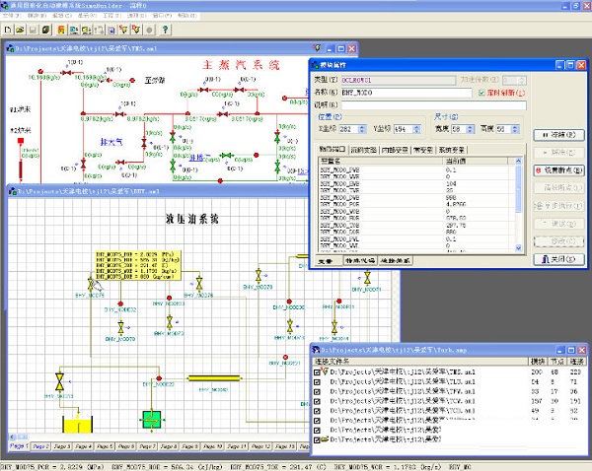
Task: Click the blue window-stack toolbar icon
Action: pos(111,30)
